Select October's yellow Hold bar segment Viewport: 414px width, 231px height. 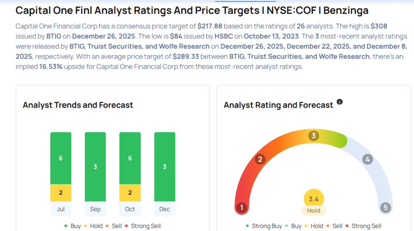[x=130, y=193]
